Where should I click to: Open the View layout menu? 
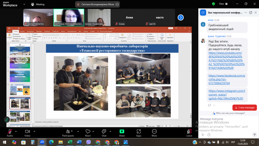coord(223,4)
